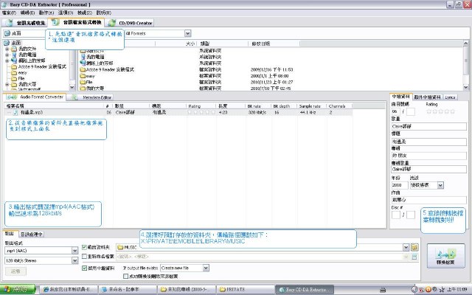Click the file list scroll down arrow
This screenshot has width=472, height=295.
click(x=466, y=87)
